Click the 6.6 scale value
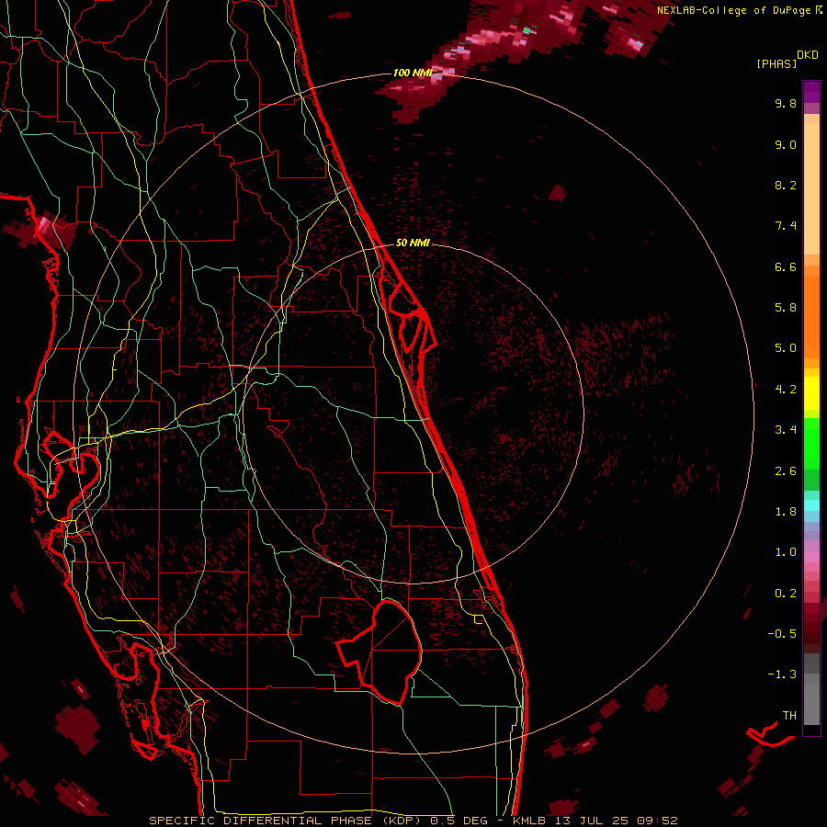 pyautogui.click(x=786, y=266)
